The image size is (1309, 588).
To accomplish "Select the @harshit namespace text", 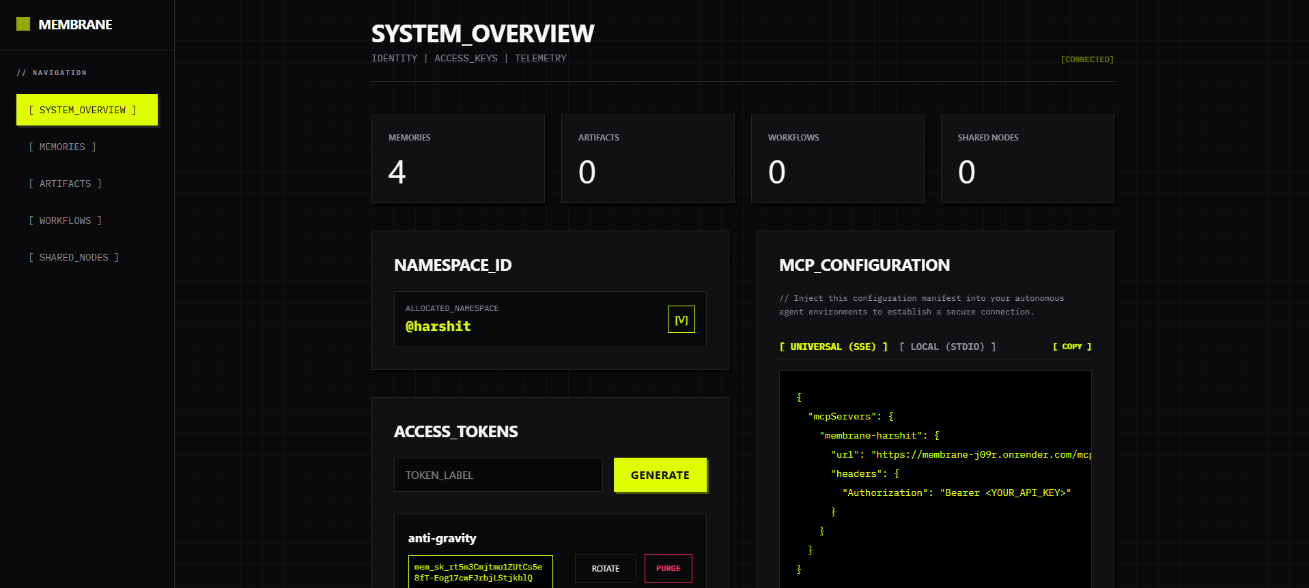I will 438,326.
